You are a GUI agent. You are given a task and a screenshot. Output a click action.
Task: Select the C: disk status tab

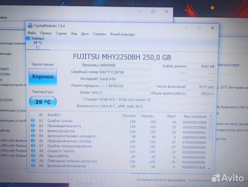(38, 43)
